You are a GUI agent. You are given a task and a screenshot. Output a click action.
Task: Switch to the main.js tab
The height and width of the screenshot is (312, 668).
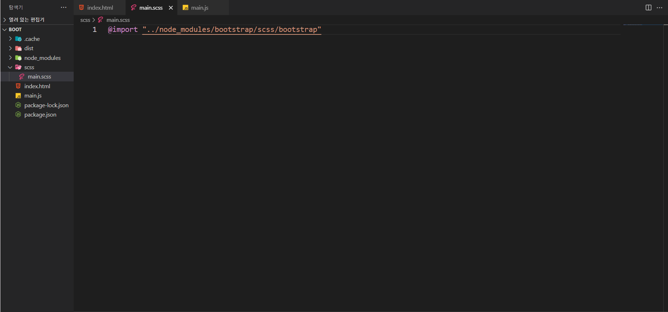pyautogui.click(x=203, y=8)
